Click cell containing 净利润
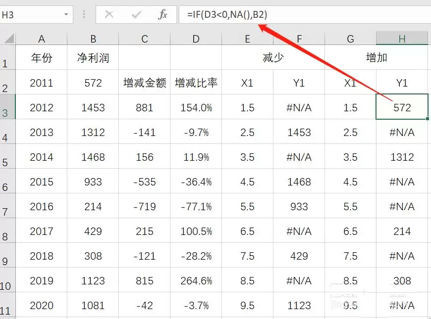This screenshot has width=431, height=319. pyautogui.click(x=93, y=57)
